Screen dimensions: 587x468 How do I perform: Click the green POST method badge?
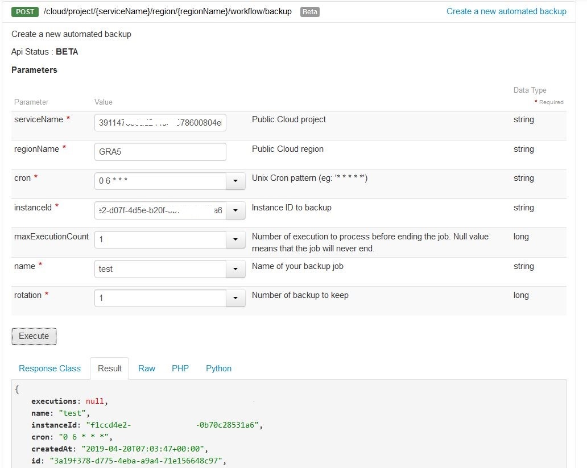[24, 11]
